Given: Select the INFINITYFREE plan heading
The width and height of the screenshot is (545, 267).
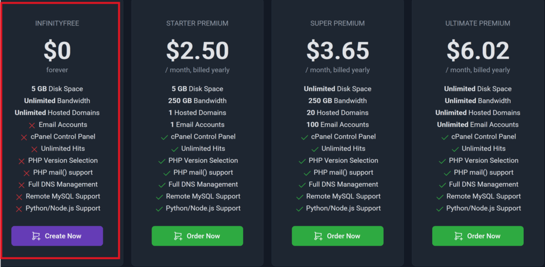Looking at the screenshot, I should click(57, 23).
